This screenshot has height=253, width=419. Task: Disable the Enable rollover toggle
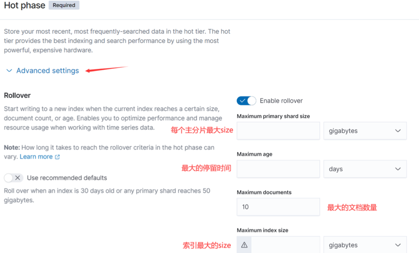point(247,101)
